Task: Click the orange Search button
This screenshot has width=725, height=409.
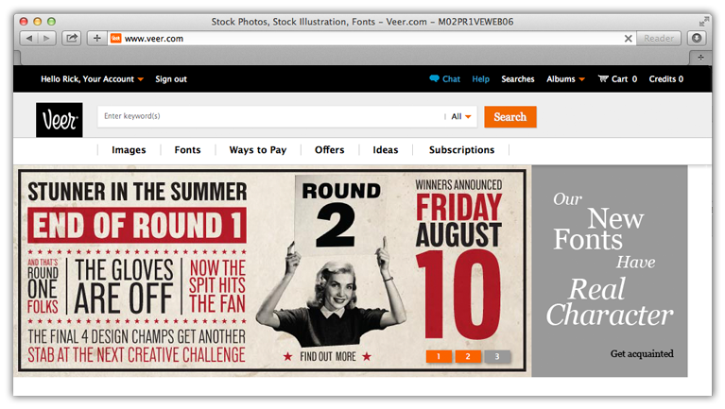Action: coord(510,117)
